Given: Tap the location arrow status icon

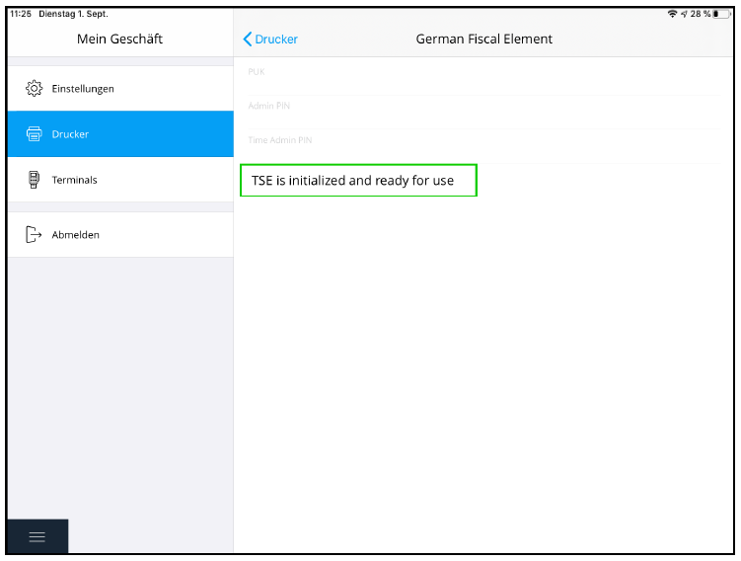Looking at the screenshot, I should 684,14.
